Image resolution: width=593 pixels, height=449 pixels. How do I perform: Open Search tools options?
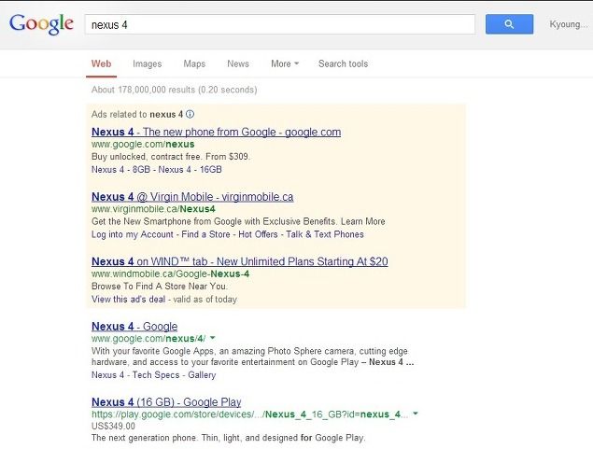click(343, 63)
